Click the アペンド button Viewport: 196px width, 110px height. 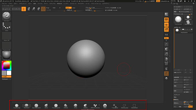click(x=188, y=85)
